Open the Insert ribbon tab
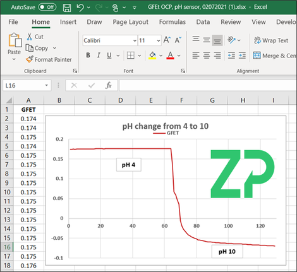Viewport: 297px width, 272px height. 68,22
